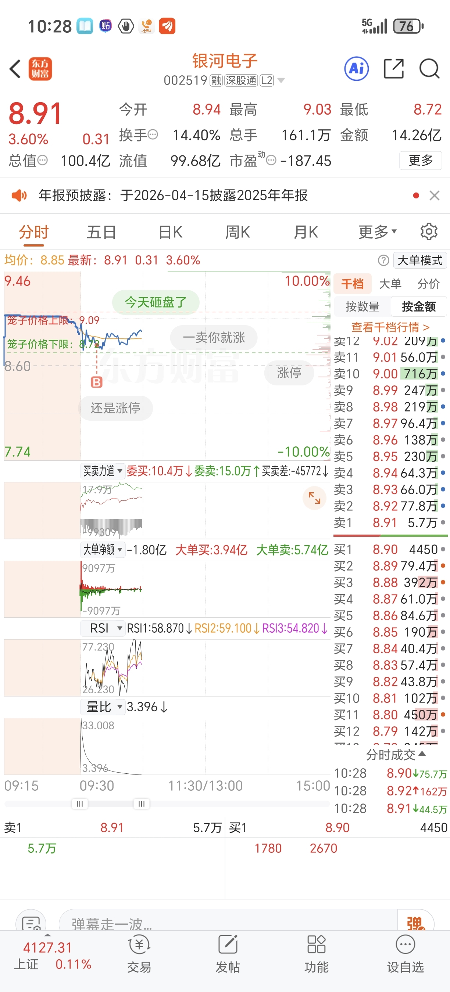Switch to 月K tab
The height and width of the screenshot is (992, 450).
(x=306, y=232)
